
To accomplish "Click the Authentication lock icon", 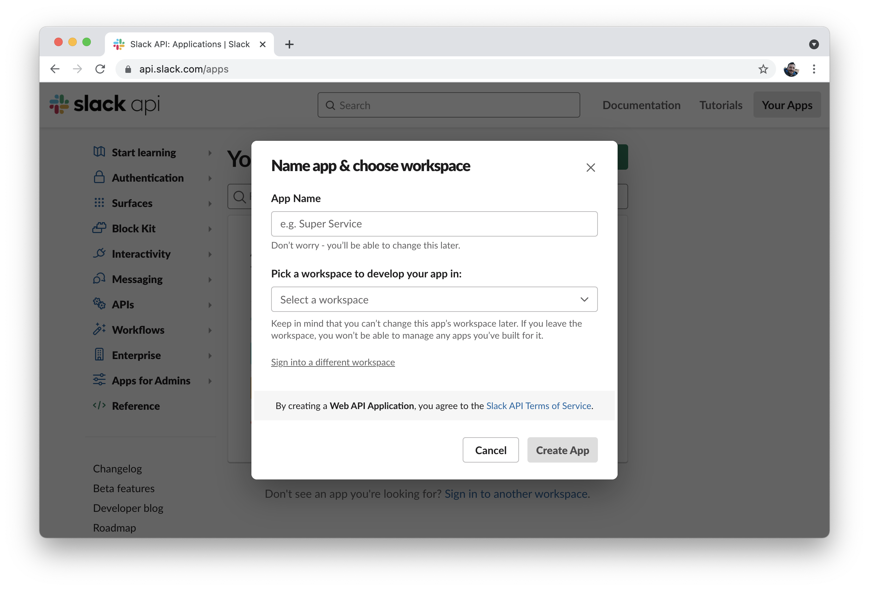I will 99,177.
